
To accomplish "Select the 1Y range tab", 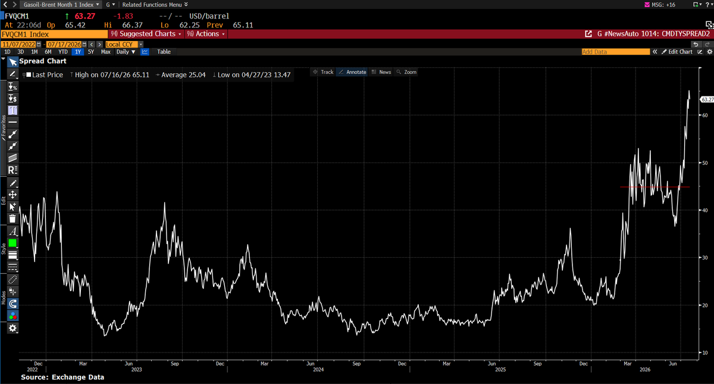I will click(x=78, y=52).
